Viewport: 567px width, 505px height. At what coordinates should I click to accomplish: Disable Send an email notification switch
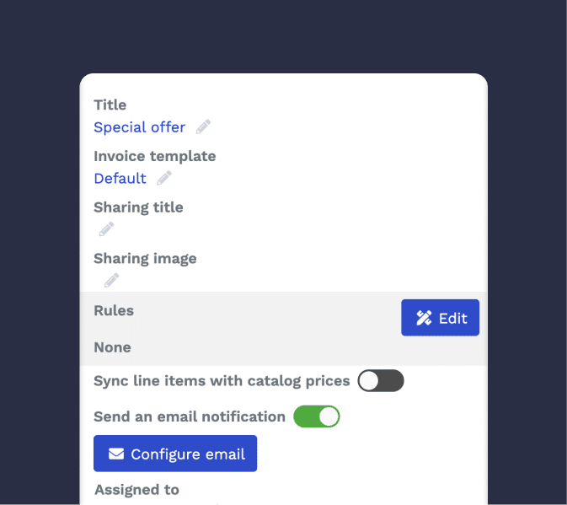tap(317, 416)
